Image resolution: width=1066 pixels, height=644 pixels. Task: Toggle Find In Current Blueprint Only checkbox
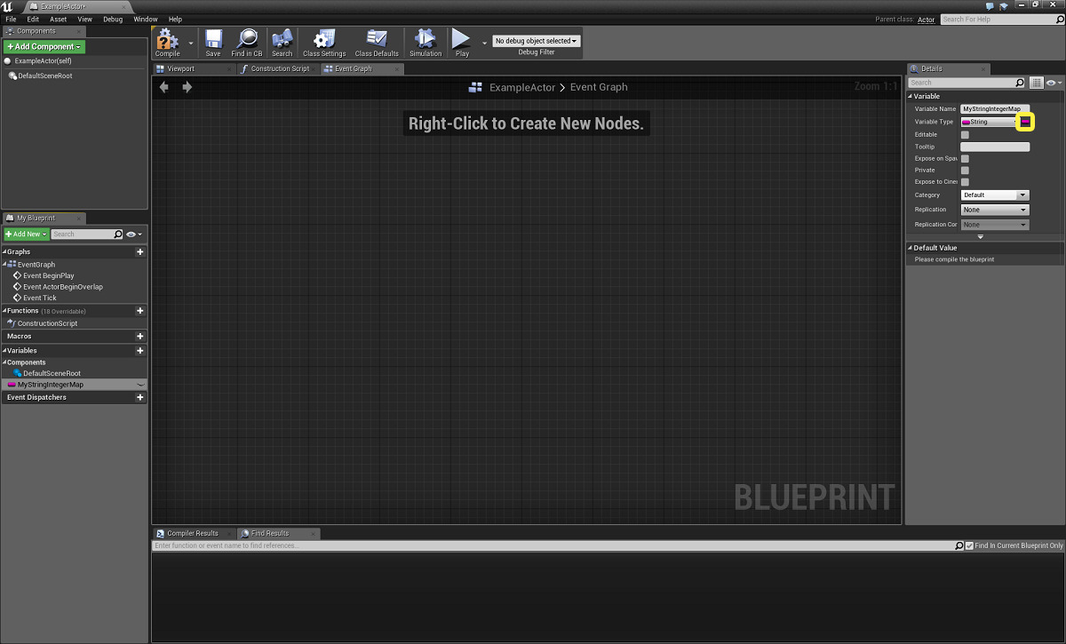[969, 545]
